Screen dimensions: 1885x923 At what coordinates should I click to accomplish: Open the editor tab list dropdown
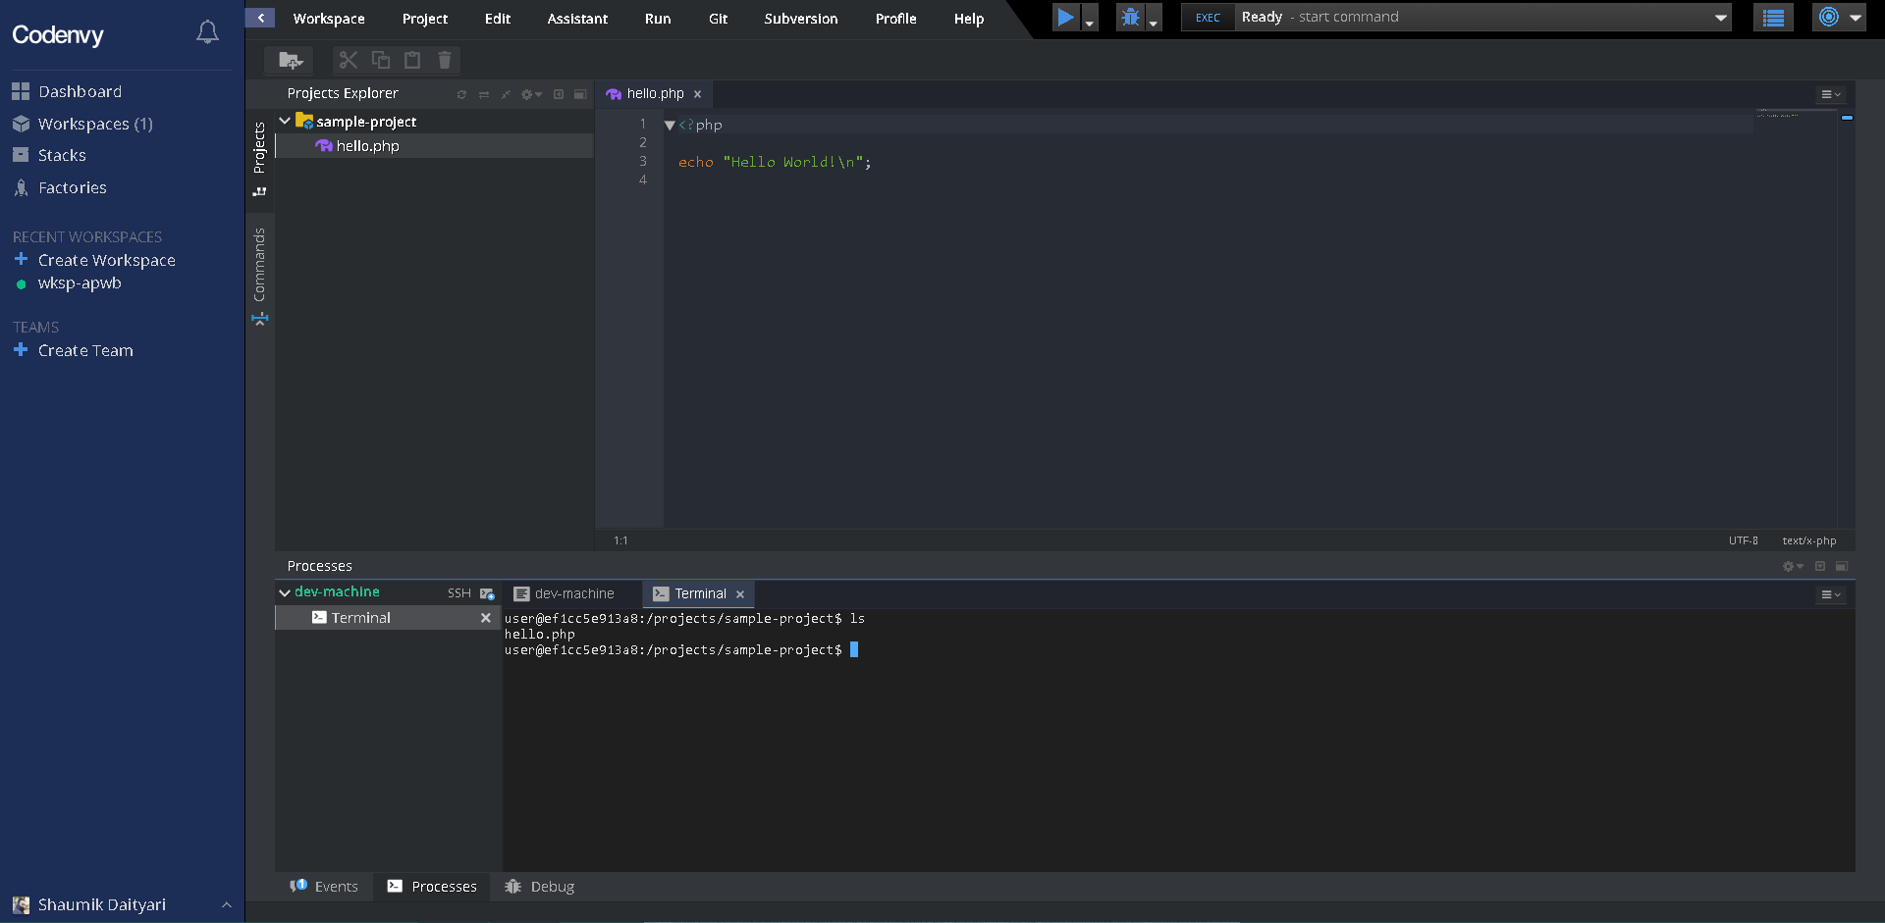(1830, 94)
